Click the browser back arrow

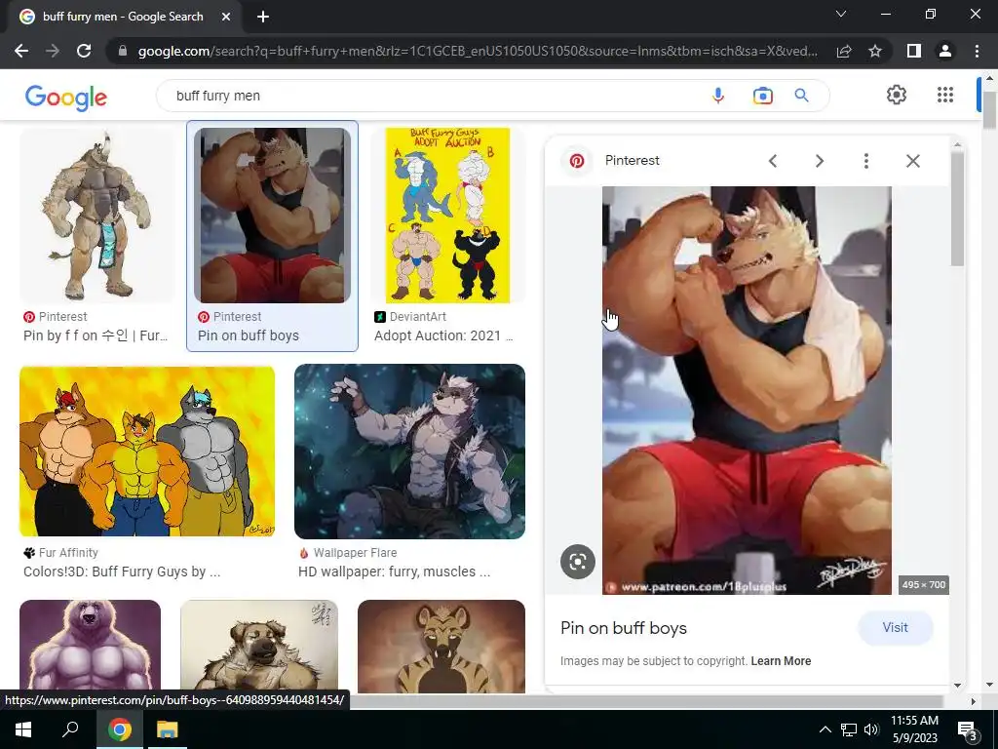(21, 51)
